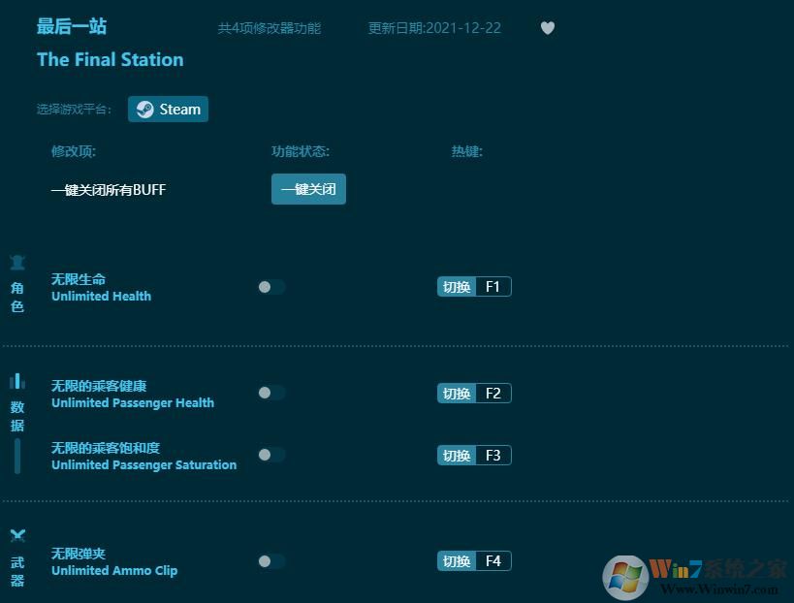Click the crossed-weapons icon above 武器

tap(16, 532)
